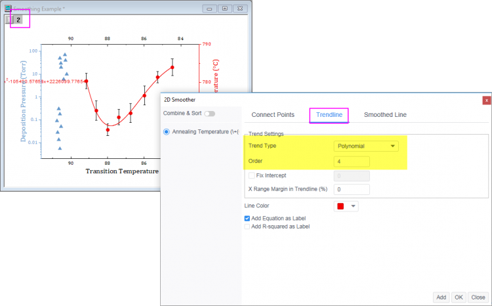Click the Line Color label

pos(256,206)
